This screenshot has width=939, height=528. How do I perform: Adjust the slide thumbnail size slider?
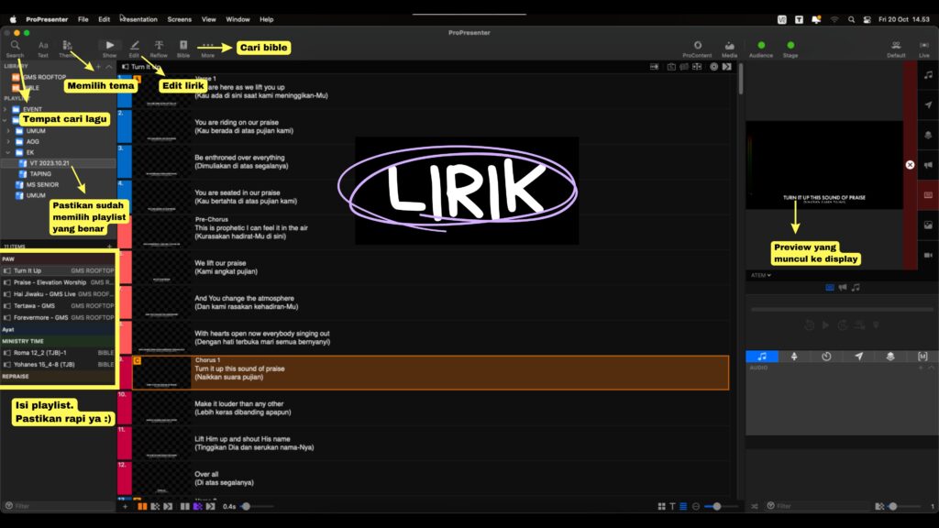pos(717,506)
